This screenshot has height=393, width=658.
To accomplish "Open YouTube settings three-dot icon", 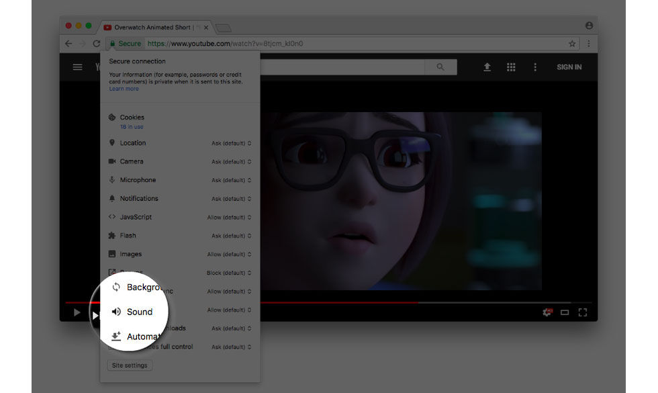I will click(535, 67).
